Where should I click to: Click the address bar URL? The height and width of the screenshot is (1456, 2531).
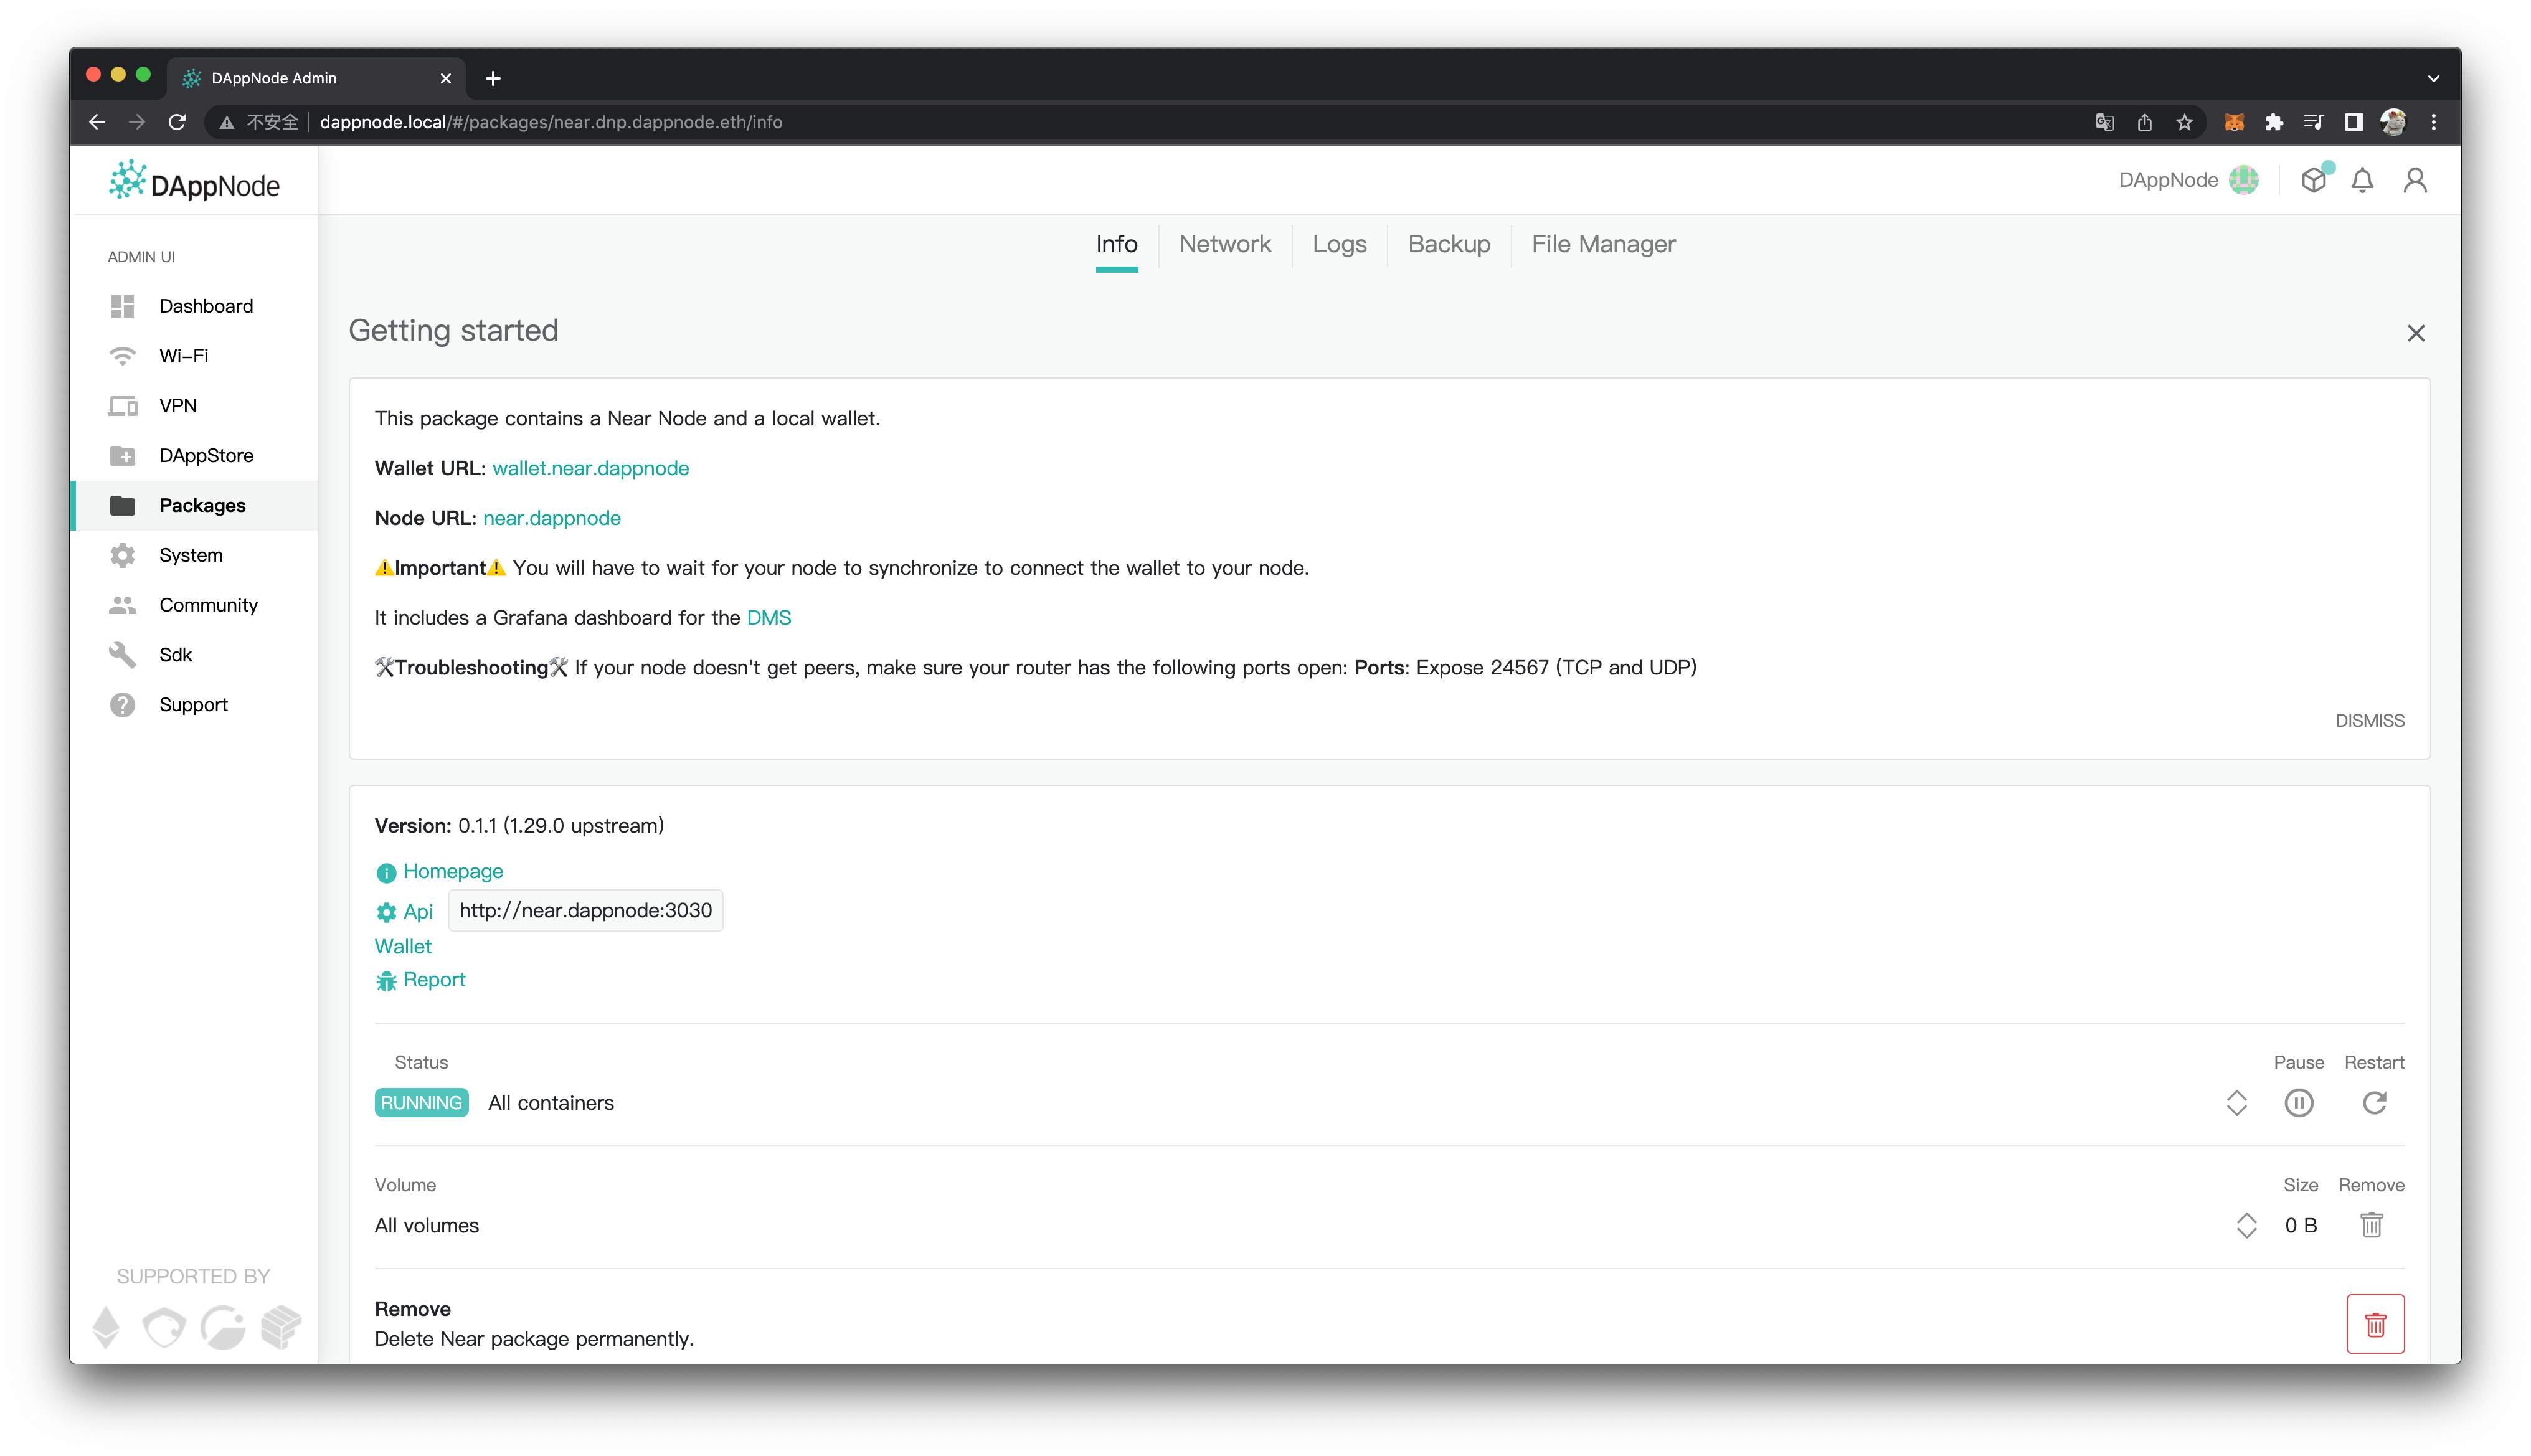coord(551,122)
